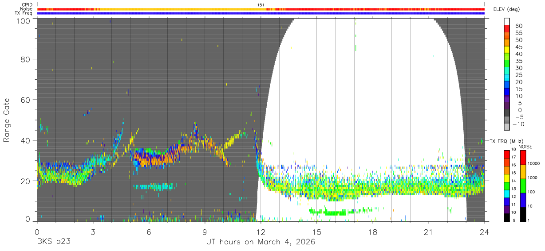Click the 60 tick label on Range Gate axis
Viewport: 545px width, 251px height.
[x=26, y=100]
